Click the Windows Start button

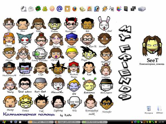click(x=4, y=122)
